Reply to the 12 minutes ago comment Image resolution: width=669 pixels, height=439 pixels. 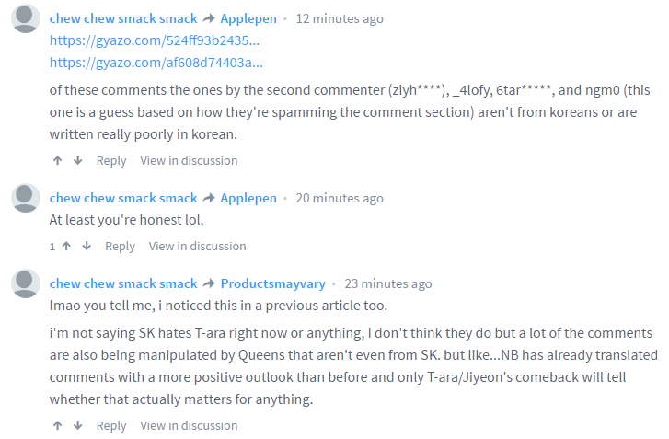tap(111, 161)
